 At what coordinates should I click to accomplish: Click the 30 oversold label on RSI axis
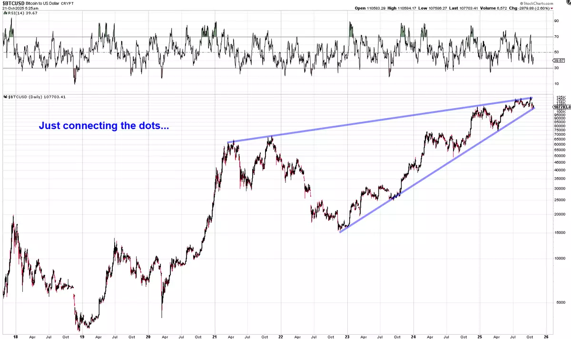[556, 68]
